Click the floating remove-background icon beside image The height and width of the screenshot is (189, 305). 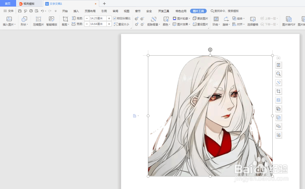(278, 83)
